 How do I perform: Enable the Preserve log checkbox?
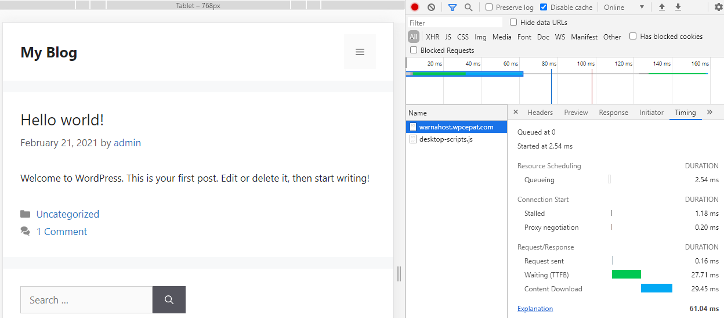(x=489, y=8)
